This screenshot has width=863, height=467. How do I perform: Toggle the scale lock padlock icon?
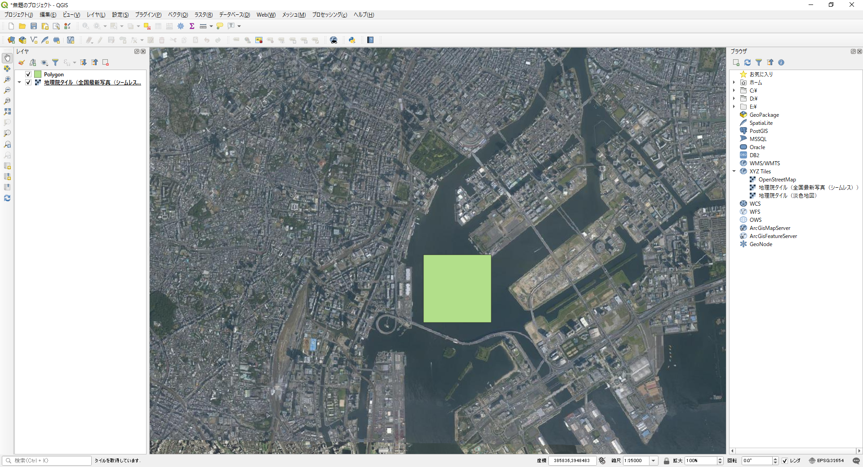click(667, 461)
